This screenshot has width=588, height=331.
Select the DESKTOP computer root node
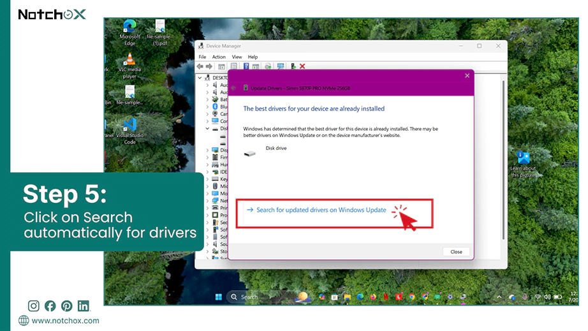pyautogui.click(x=216, y=78)
